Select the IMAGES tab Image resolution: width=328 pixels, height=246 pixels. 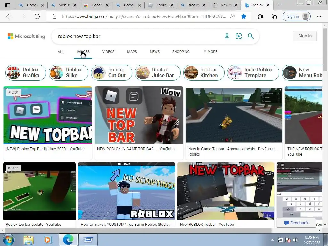(83, 52)
